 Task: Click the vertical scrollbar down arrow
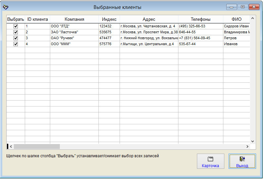click(x=252, y=141)
